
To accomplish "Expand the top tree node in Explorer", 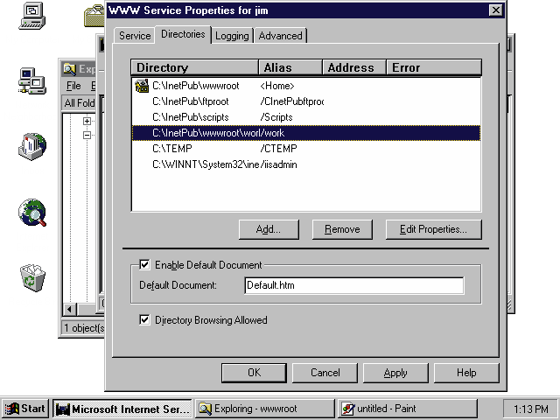I will [x=87, y=122].
